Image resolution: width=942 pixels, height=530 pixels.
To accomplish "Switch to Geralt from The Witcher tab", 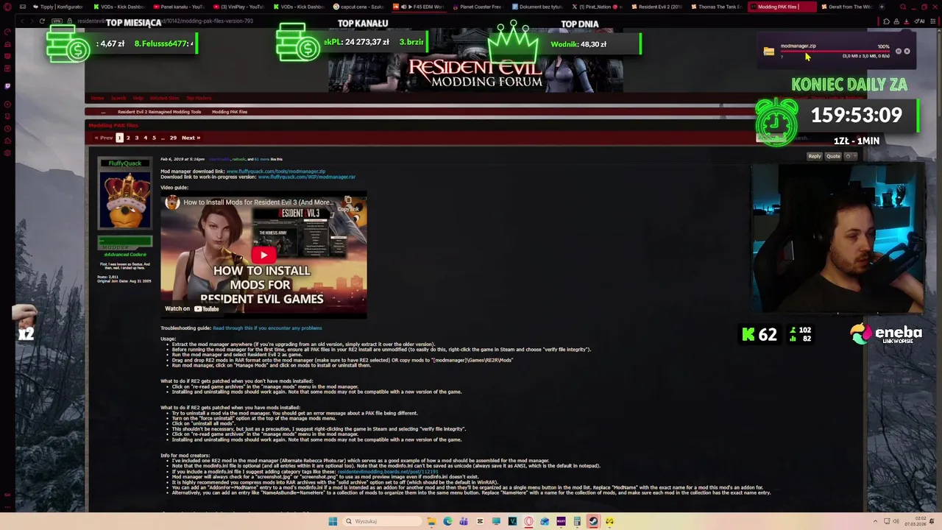I will click(x=846, y=7).
